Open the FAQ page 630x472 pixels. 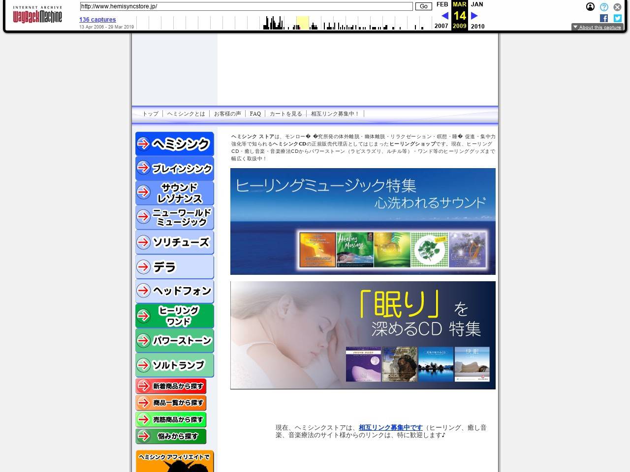pos(255,114)
